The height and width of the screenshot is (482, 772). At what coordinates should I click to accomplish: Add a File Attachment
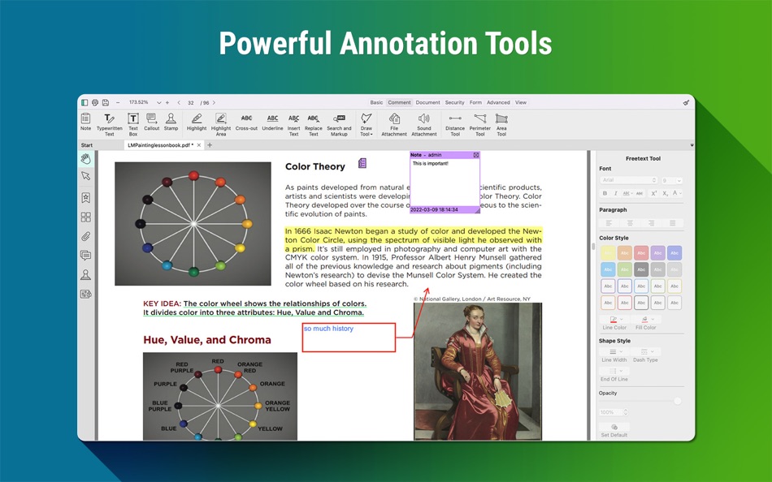[x=394, y=124]
